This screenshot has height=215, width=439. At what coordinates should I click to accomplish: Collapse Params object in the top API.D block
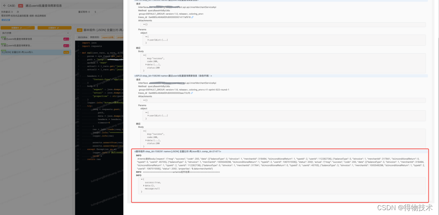[146, 37]
